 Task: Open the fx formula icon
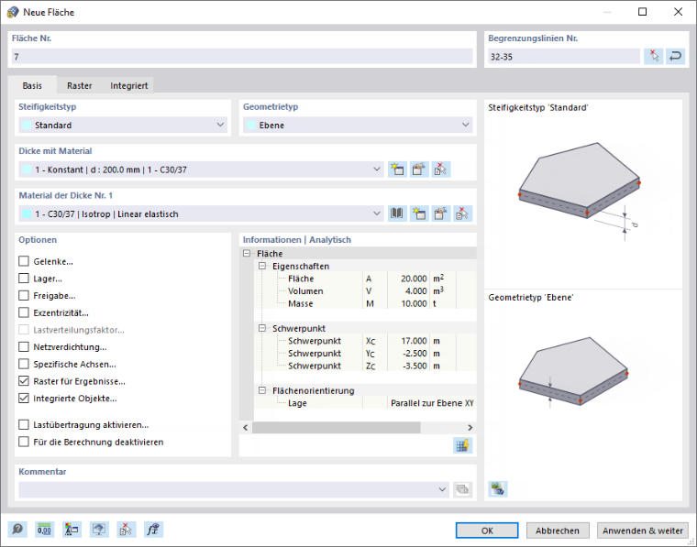pos(153,530)
